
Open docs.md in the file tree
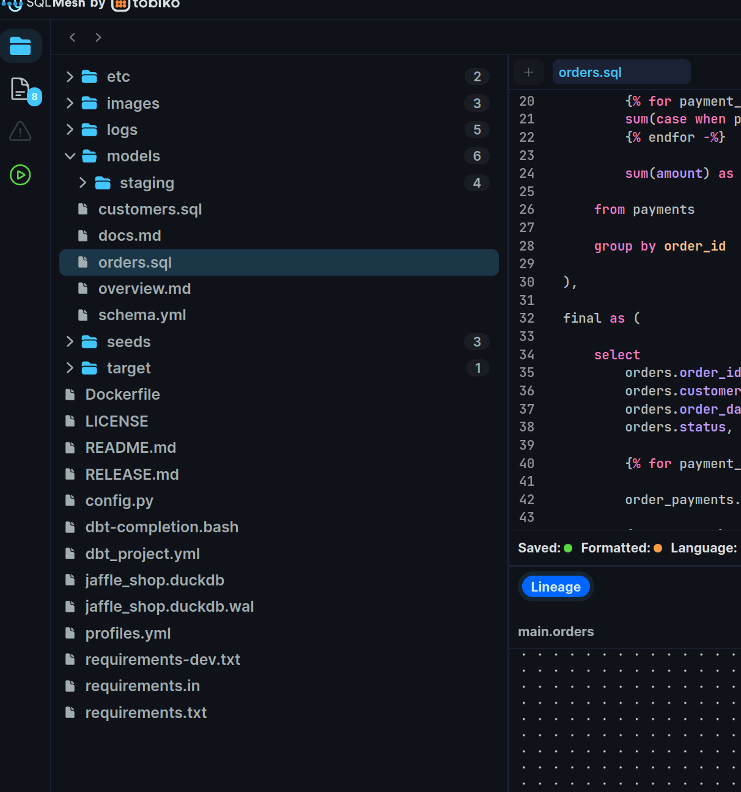pyautogui.click(x=130, y=235)
